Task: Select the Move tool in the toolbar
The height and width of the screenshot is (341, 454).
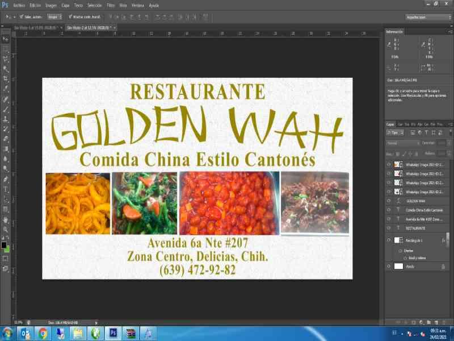Action: 6,39
